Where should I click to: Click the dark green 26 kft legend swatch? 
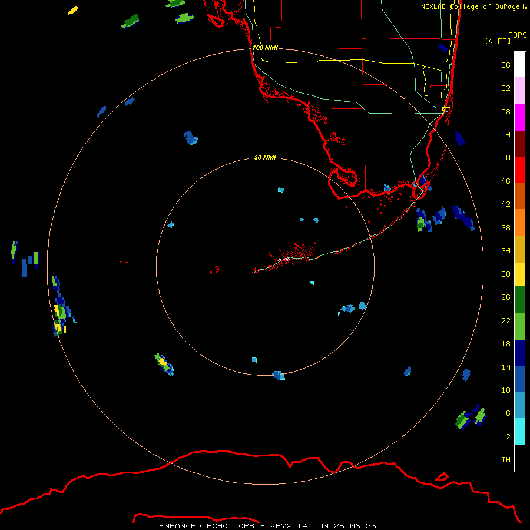(520, 300)
